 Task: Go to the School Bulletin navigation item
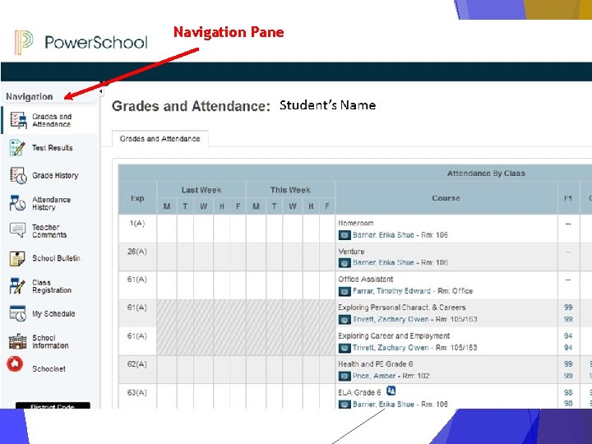[x=56, y=259]
